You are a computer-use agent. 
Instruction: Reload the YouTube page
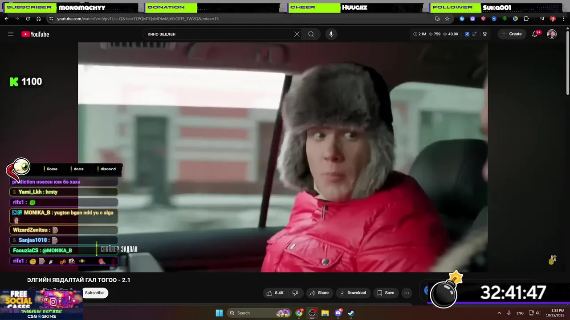click(28, 19)
